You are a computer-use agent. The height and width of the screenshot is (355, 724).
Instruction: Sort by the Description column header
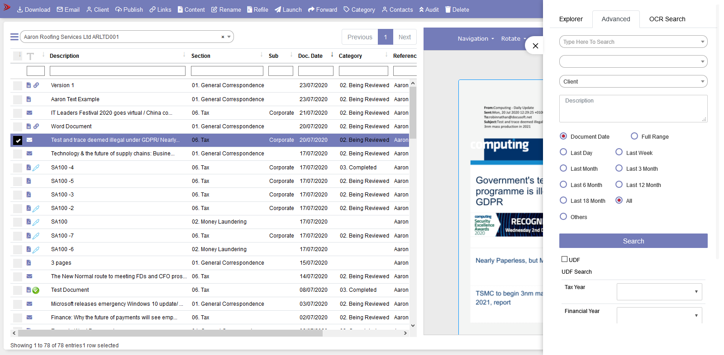pos(64,56)
